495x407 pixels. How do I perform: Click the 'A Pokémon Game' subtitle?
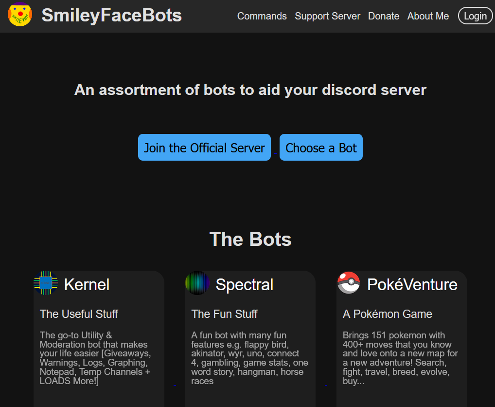(x=387, y=314)
